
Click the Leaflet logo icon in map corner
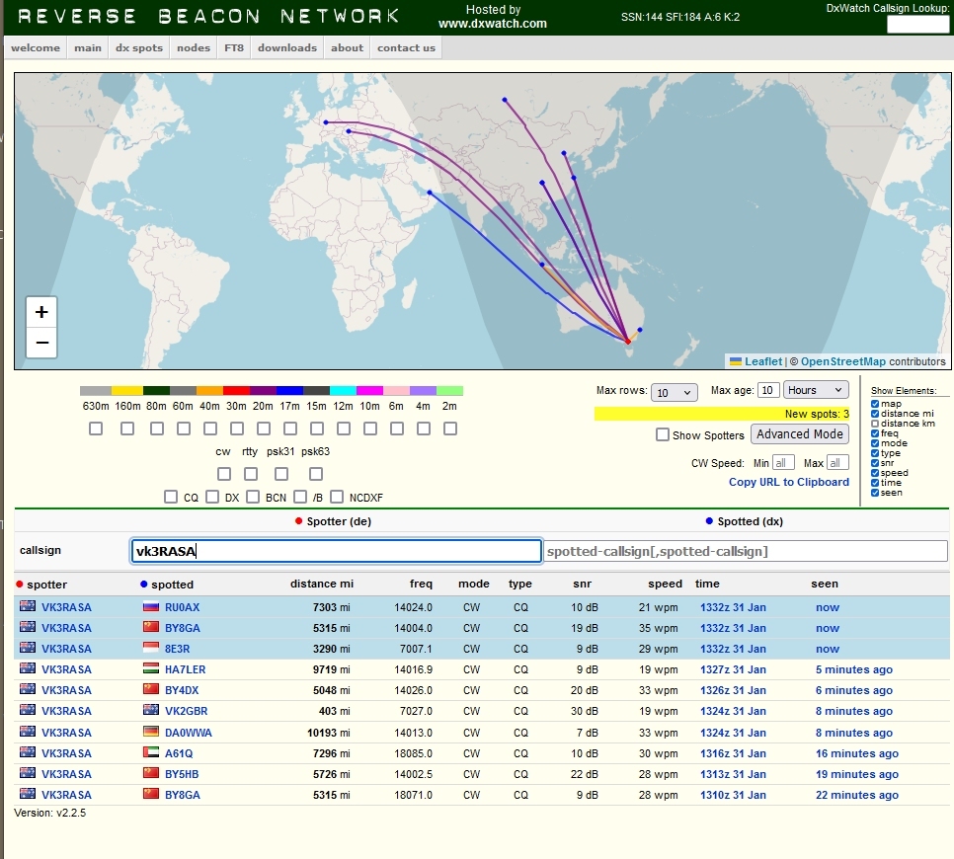point(736,361)
